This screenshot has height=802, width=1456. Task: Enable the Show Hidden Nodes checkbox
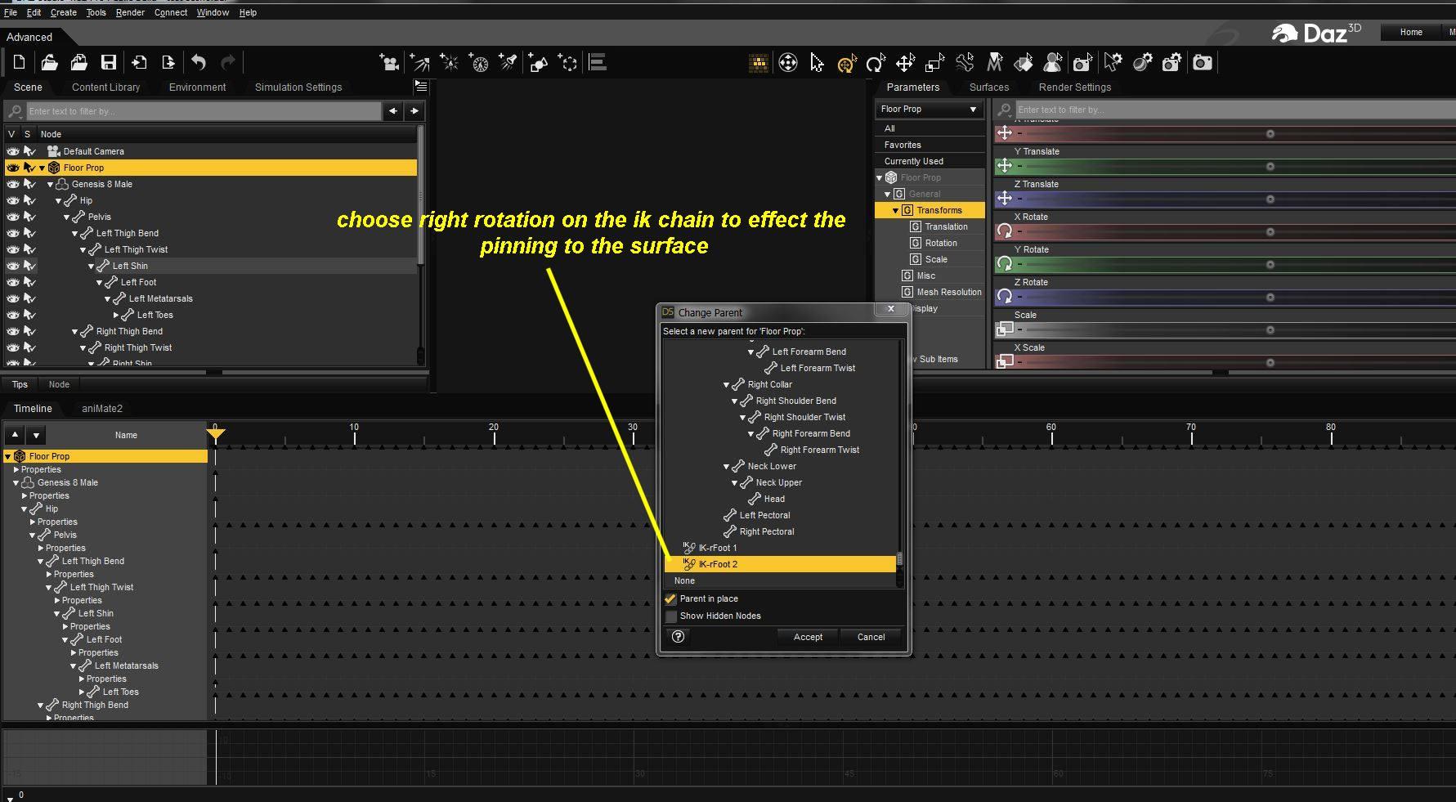[x=671, y=616]
